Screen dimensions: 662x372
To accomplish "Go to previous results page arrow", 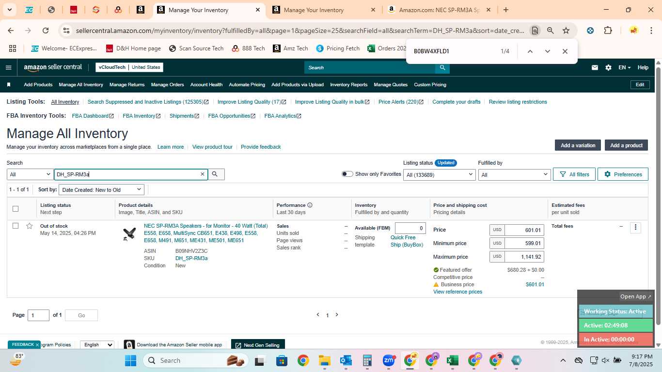I will pyautogui.click(x=318, y=315).
